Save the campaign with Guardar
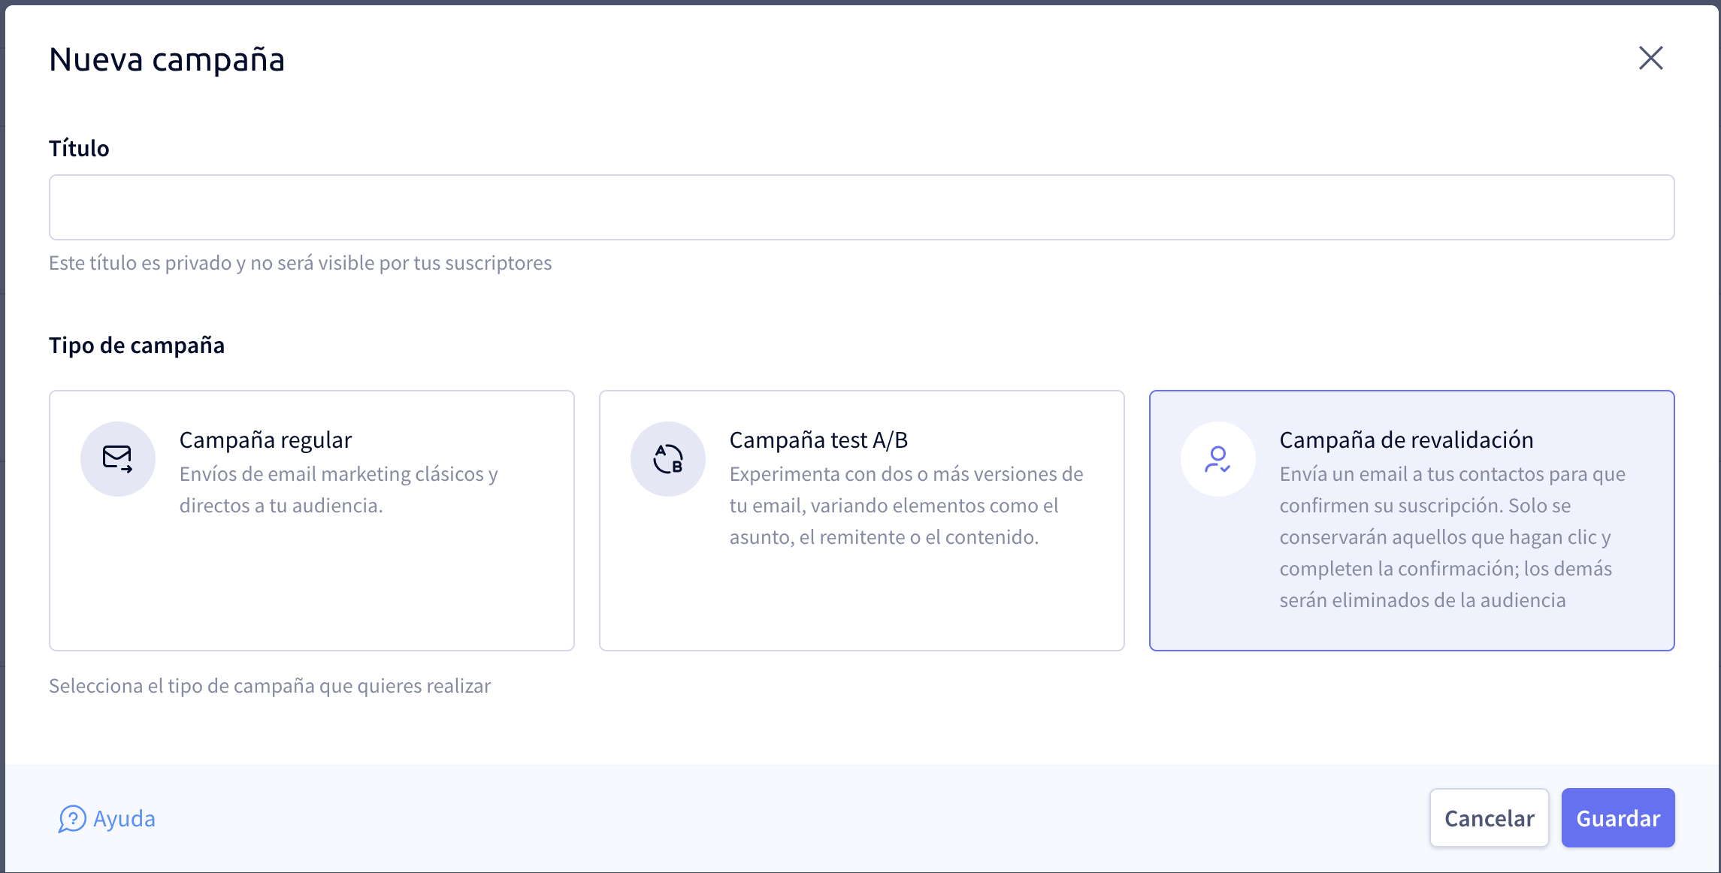1721x873 pixels. [x=1617, y=817]
